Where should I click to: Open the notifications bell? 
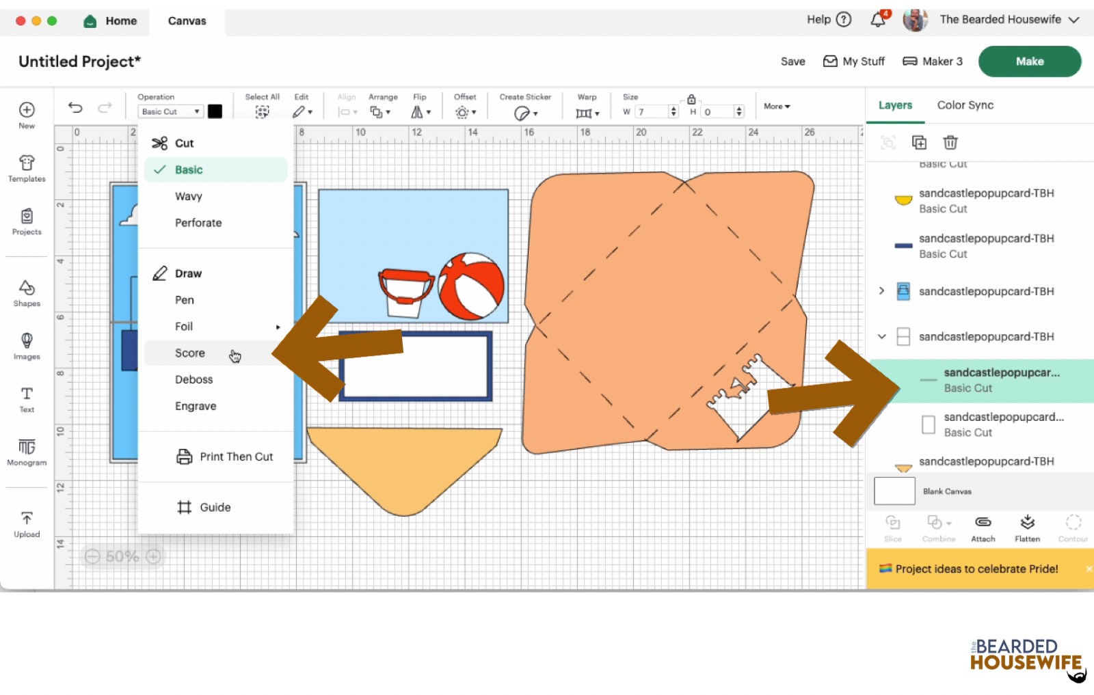(878, 20)
